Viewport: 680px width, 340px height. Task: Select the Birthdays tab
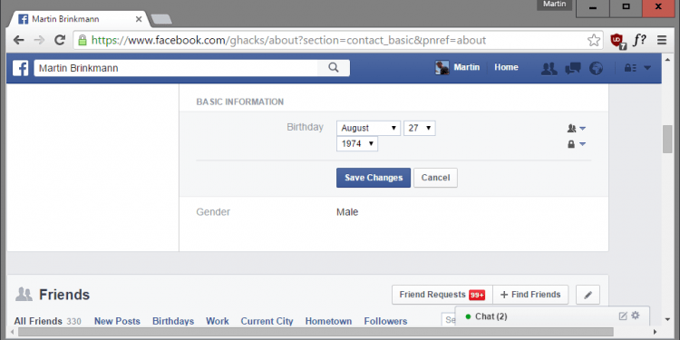(x=173, y=321)
